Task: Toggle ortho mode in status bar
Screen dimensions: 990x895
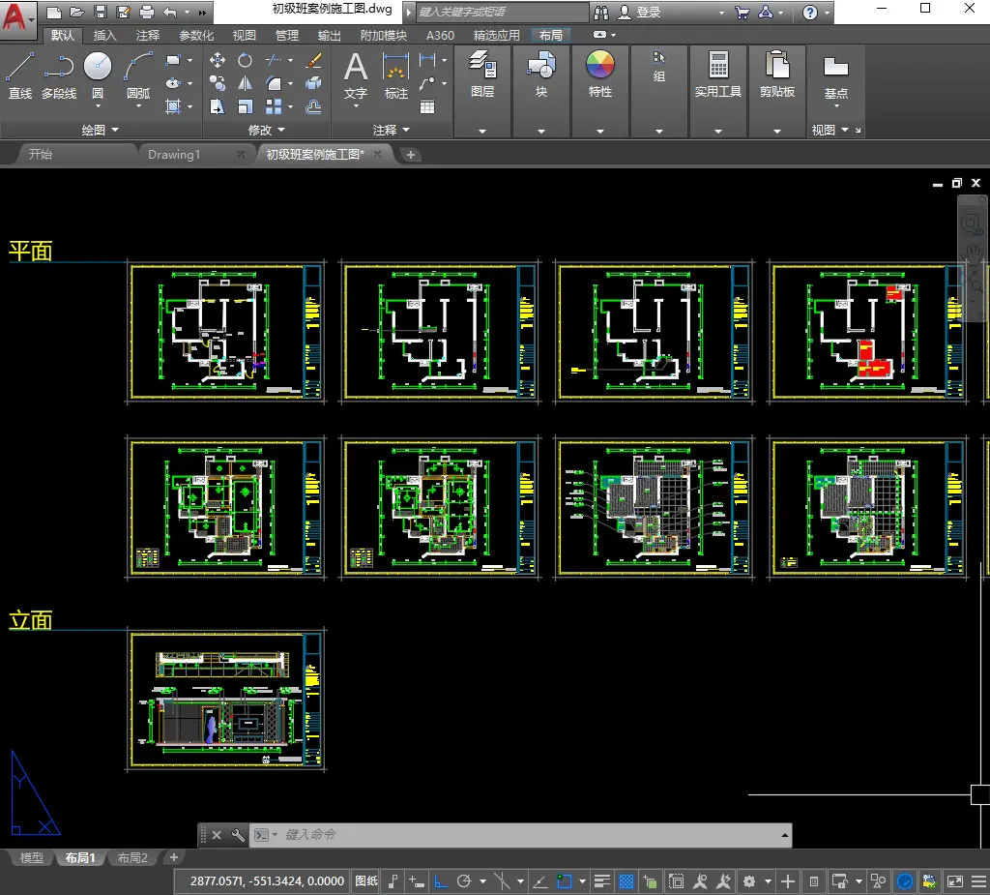Action: (x=441, y=881)
